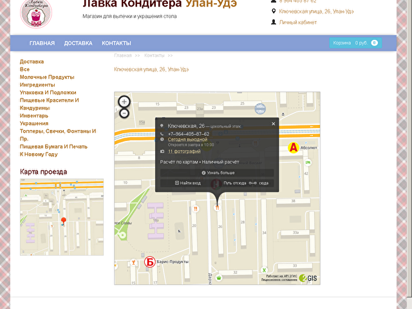Open the Личный кабинет link

coord(297,23)
